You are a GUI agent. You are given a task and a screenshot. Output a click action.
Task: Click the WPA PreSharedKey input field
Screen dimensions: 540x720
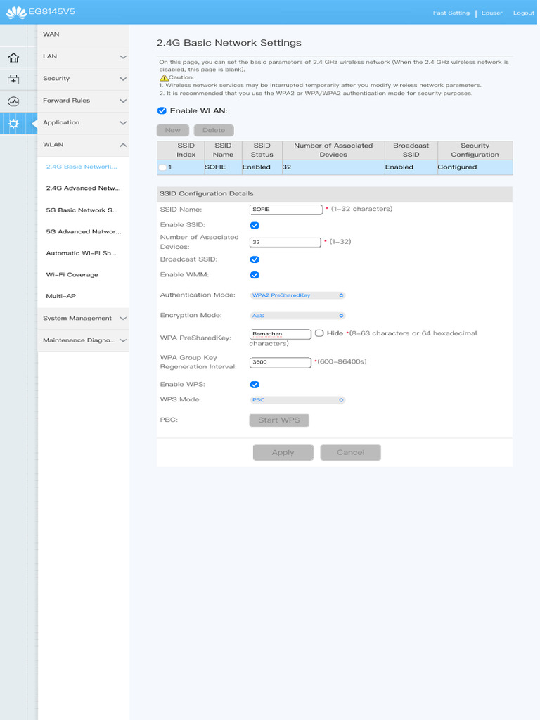[x=281, y=334]
